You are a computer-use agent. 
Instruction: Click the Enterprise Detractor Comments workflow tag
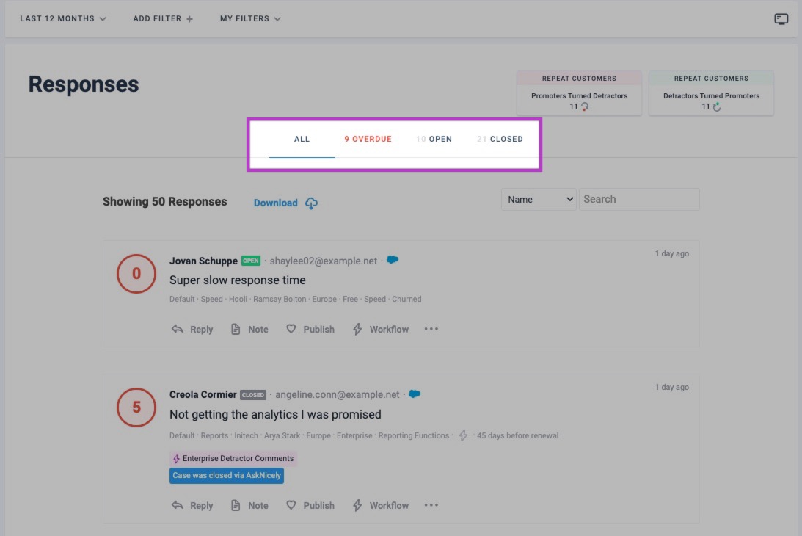point(233,458)
